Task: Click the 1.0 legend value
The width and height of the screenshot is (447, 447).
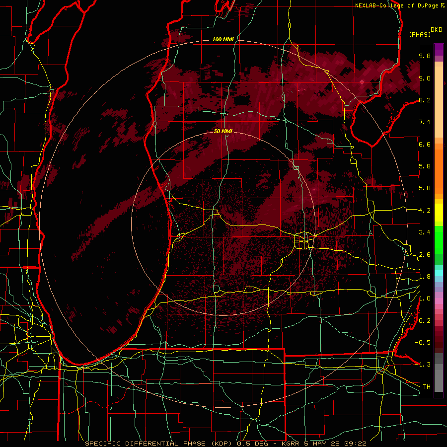Action: point(425,298)
